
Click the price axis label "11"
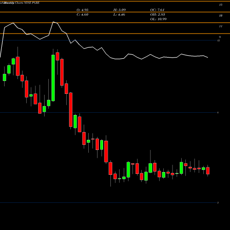click(220, 26)
